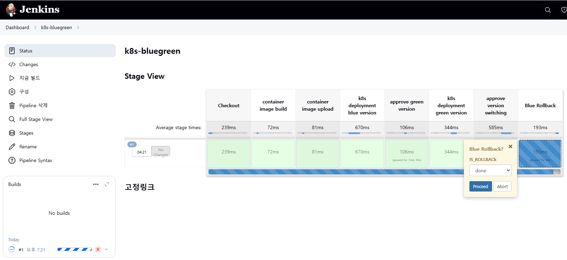The width and height of the screenshot is (567, 260).
Task: Select 지금 빌드 in the sidebar
Action: click(x=60, y=78)
